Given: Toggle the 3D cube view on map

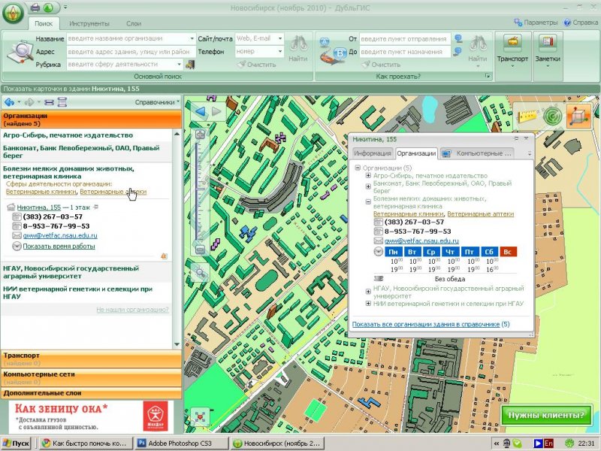Looking at the screenshot, I should tap(578, 115).
